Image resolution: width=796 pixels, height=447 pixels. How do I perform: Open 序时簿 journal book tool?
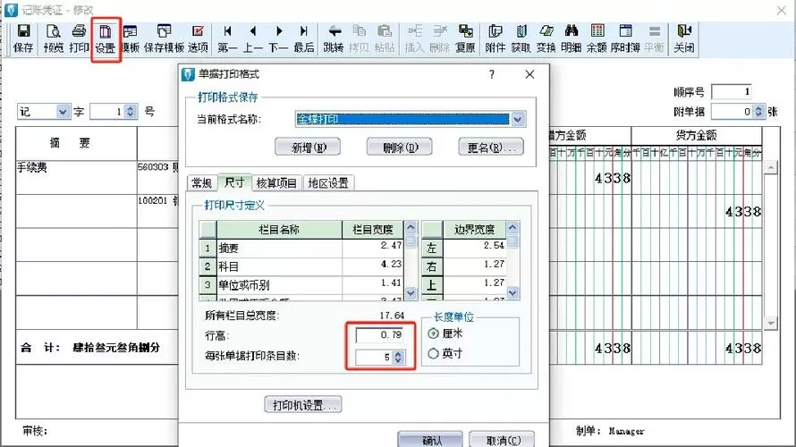[x=625, y=38]
